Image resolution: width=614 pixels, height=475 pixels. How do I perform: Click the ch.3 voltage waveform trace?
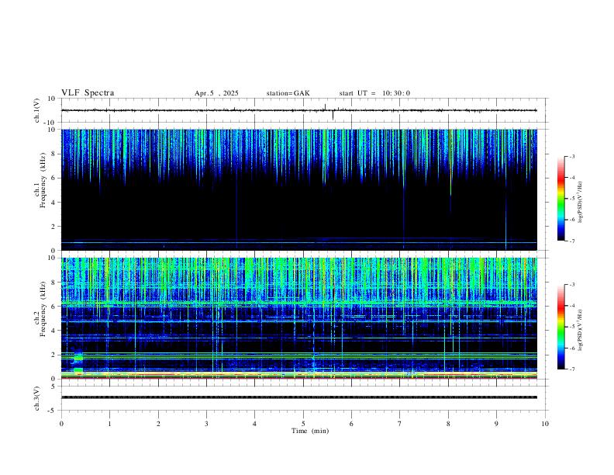coord(299,397)
